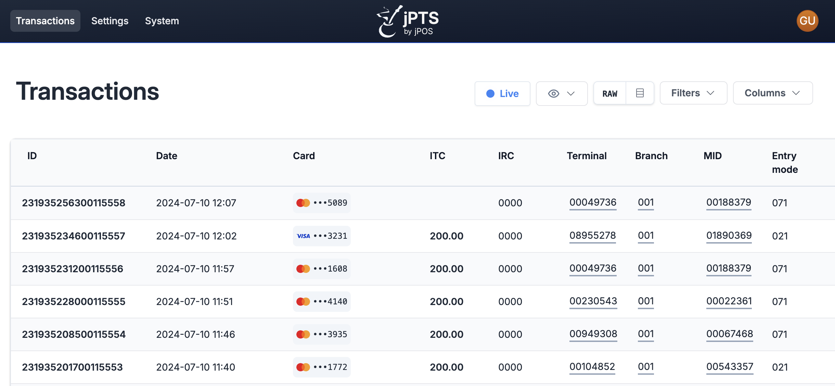Image resolution: width=835 pixels, height=386 pixels.
Task: Open the GU user avatar menu
Action: click(807, 20)
